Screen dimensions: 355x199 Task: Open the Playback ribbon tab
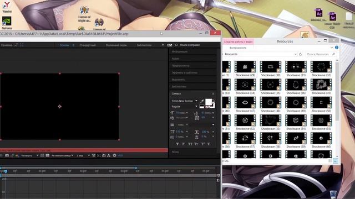pyautogui.click(x=238, y=48)
